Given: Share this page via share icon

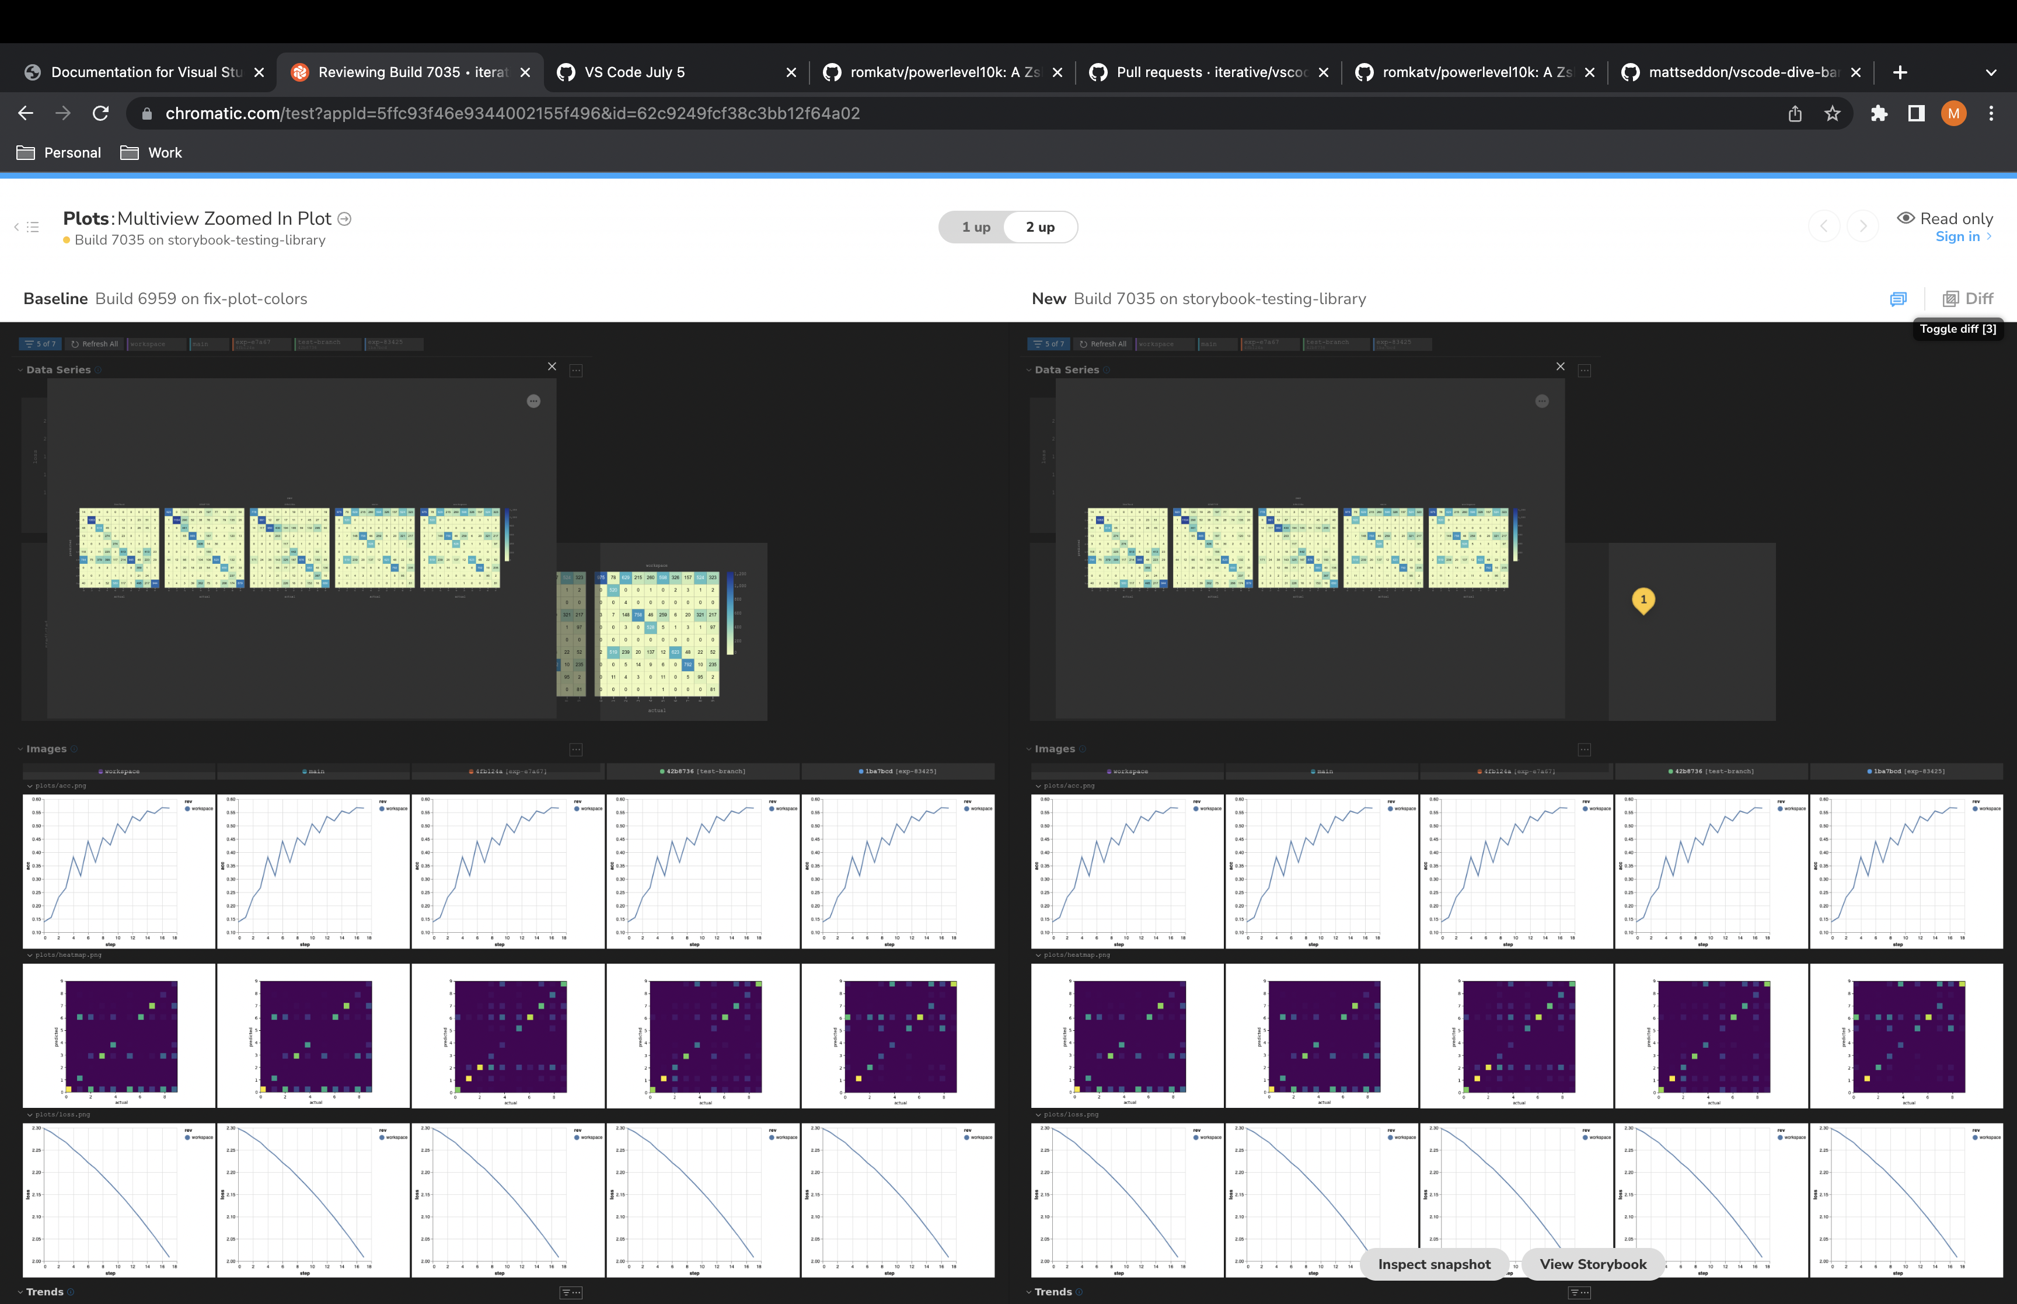Looking at the screenshot, I should coord(1795,113).
